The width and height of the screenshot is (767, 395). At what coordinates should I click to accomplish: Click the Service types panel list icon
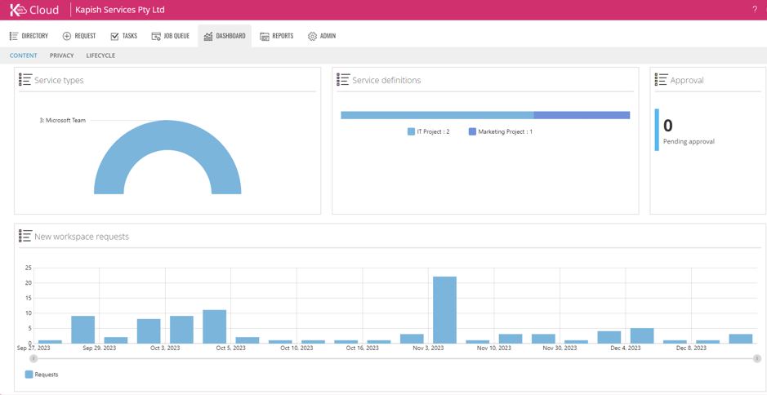pos(25,80)
